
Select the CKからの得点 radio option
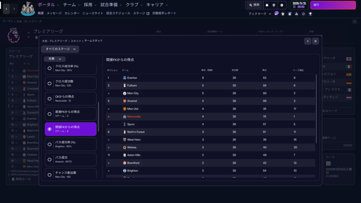tap(50, 99)
